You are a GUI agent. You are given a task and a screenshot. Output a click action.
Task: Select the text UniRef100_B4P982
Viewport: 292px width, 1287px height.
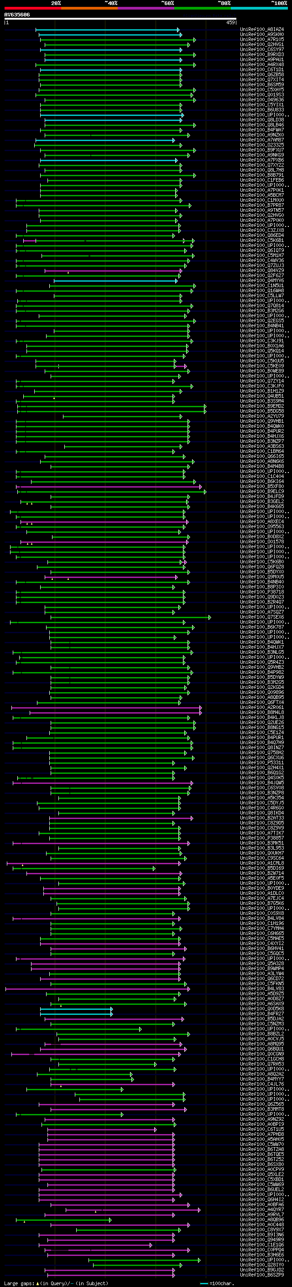pyautogui.click(x=262, y=672)
